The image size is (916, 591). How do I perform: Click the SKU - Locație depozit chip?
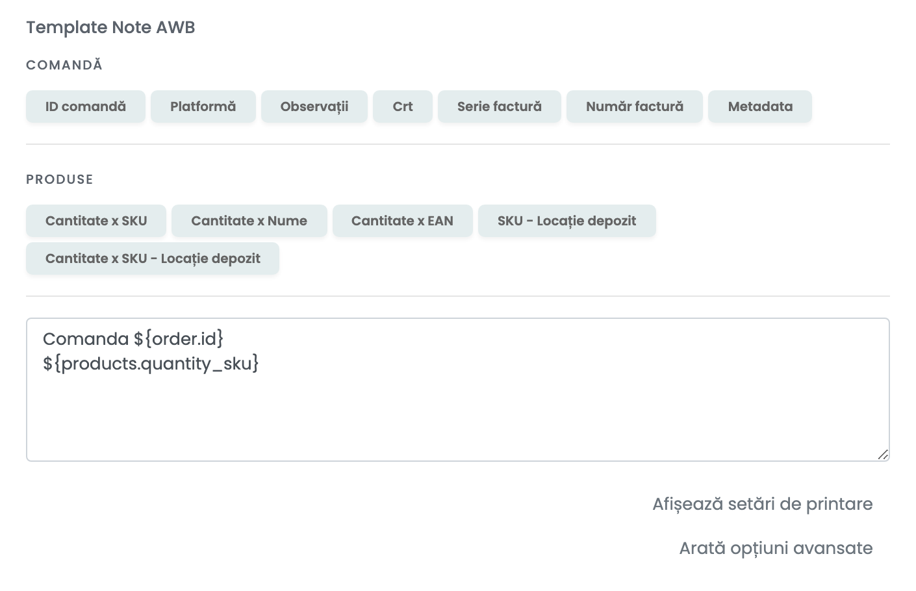point(567,221)
